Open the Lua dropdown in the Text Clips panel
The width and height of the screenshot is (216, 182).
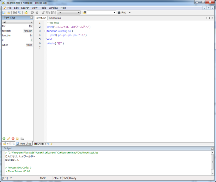tap(17, 22)
